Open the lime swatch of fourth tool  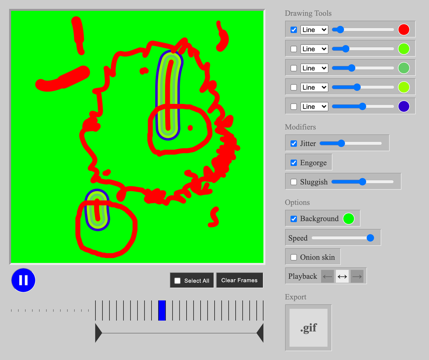pyautogui.click(x=404, y=87)
